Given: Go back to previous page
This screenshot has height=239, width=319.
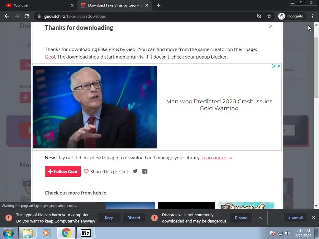Looking at the screenshot, I should coord(7,16).
